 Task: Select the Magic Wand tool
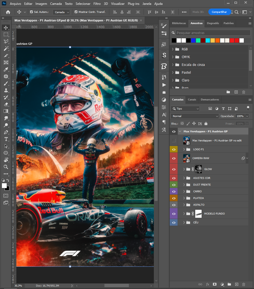point(6,48)
